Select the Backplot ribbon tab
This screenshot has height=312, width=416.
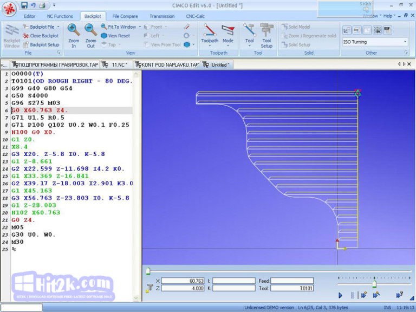click(93, 16)
